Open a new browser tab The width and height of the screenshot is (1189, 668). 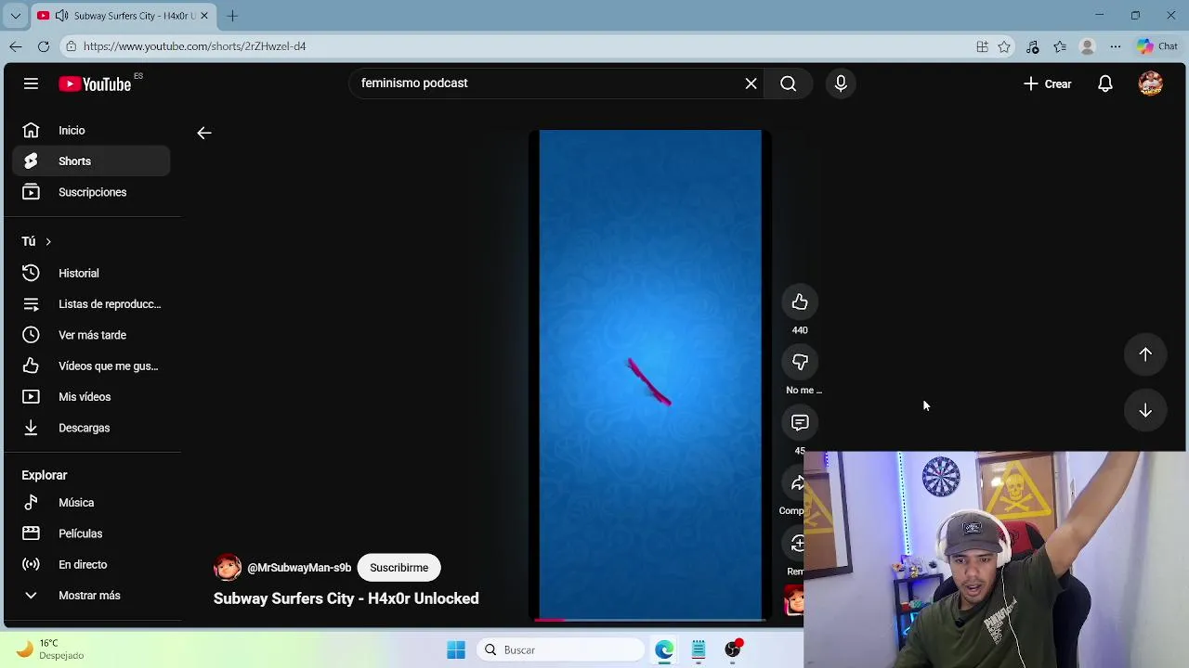click(x=232, y=16)
